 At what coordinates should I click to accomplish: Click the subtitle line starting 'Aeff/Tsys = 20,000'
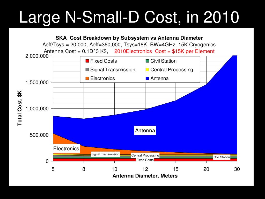pyautogui.click(x=129, y=45)
